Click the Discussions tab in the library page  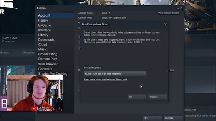[x=29, y=53]
